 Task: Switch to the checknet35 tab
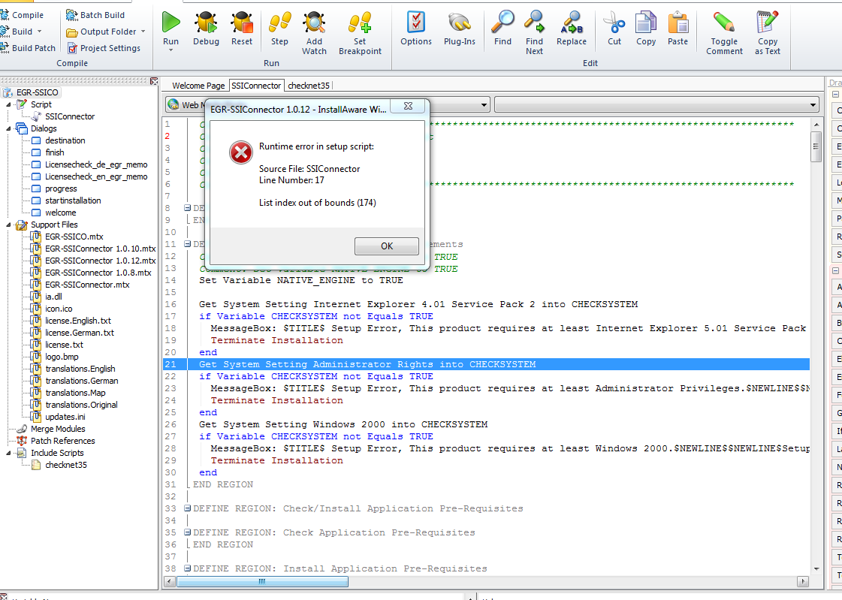click(309, 86)
